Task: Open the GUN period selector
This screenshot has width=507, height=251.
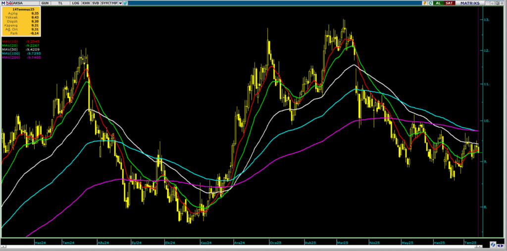Action: tap(45, 3)
